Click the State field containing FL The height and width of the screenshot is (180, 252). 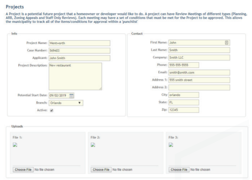tap(184, 102)
